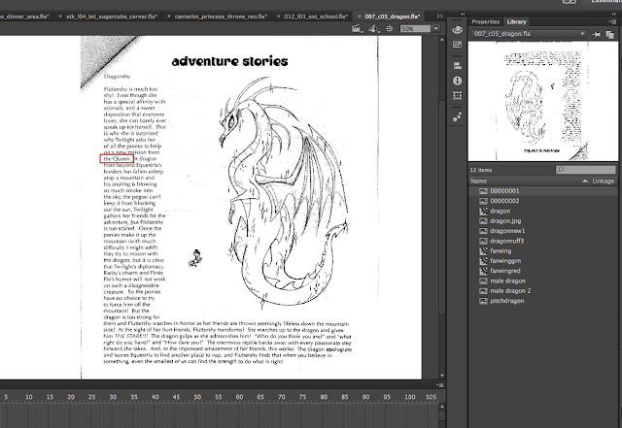The height and width of the screenshot is (428, 622).
Task: Switch to stk_l04_int_sugarcube_corner.fla tab
Action: (x=112, y=16)
